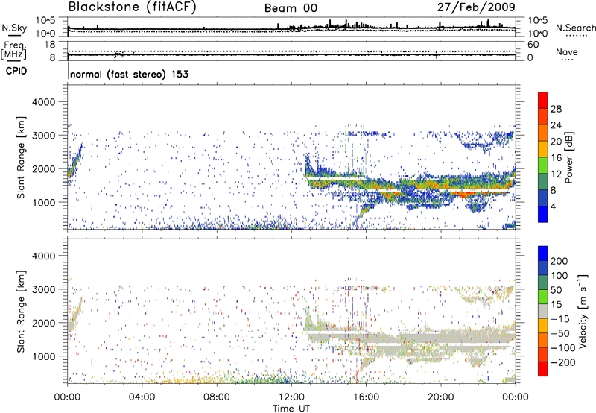This screenshot has width=596, height=413.
Task: Click the "Time UT" axis label
Action: [291, 408]
